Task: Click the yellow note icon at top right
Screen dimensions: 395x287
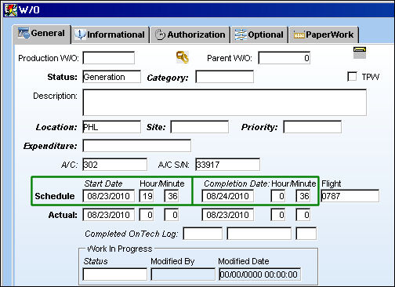Action: 360,53
